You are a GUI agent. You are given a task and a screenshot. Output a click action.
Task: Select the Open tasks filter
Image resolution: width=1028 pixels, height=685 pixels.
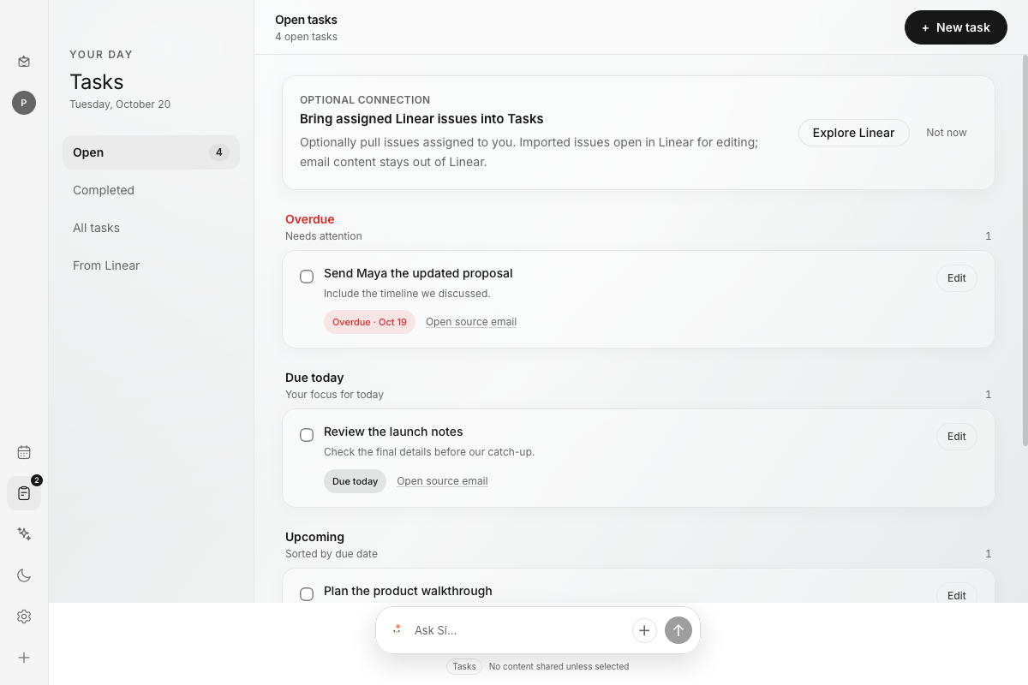(x=151, y=152)
